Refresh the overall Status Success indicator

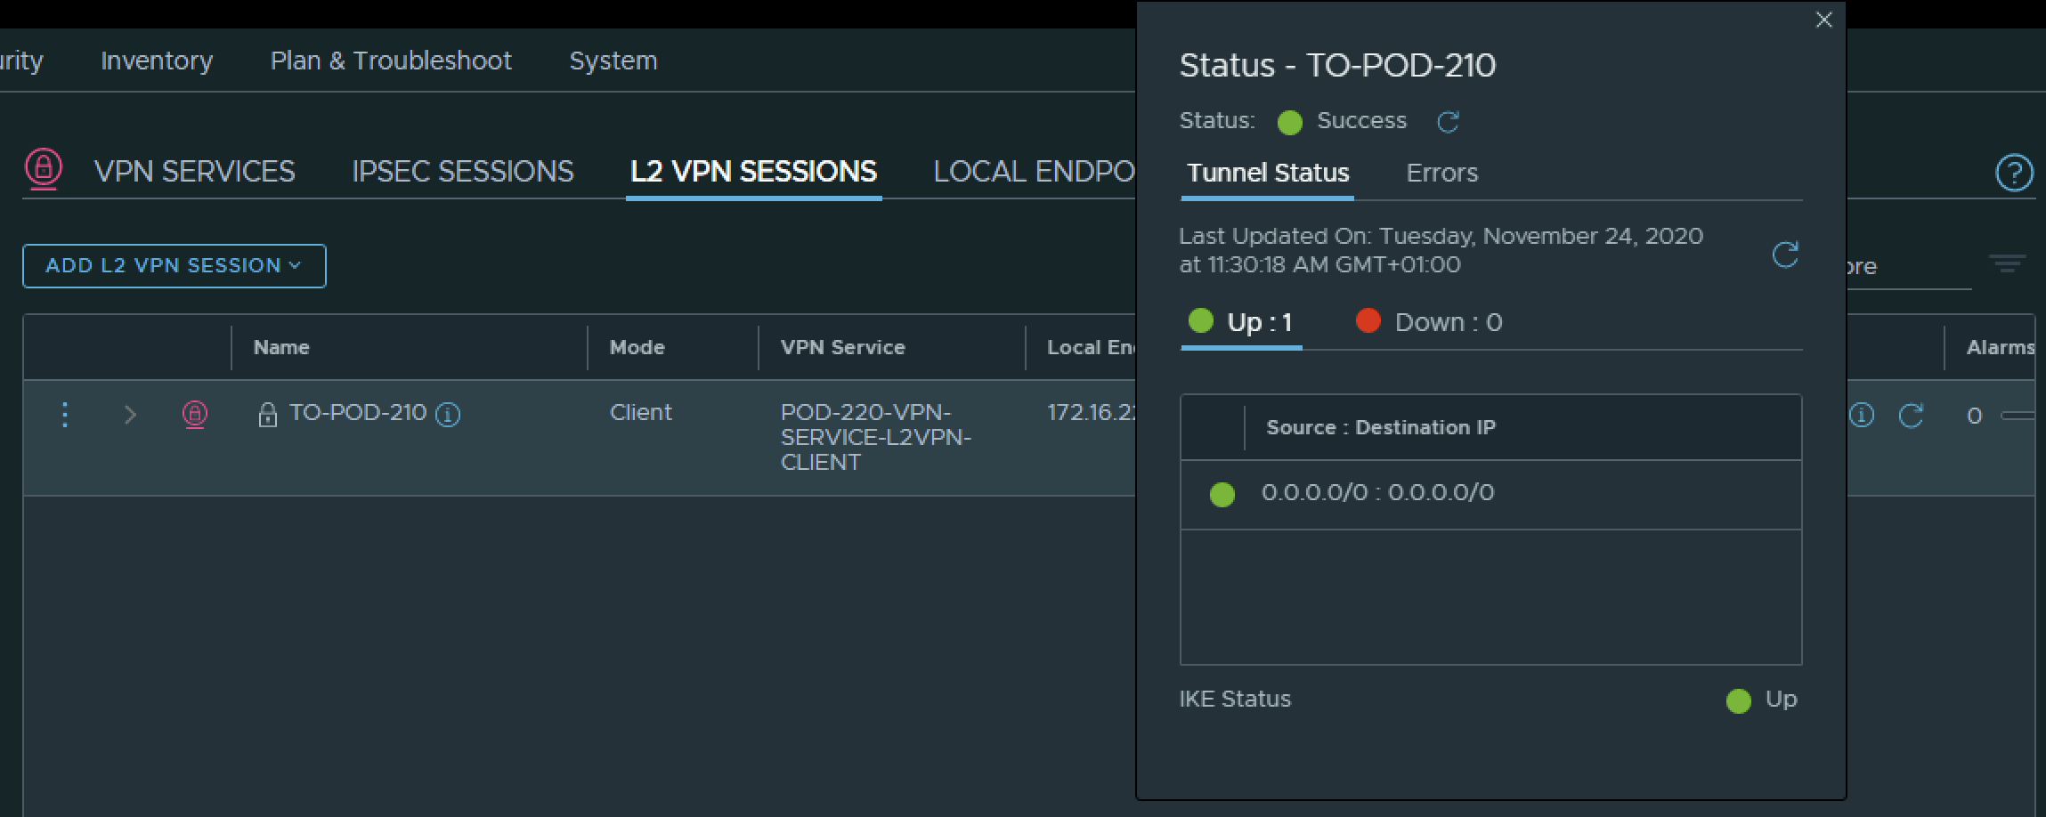tap(1448, 122)
